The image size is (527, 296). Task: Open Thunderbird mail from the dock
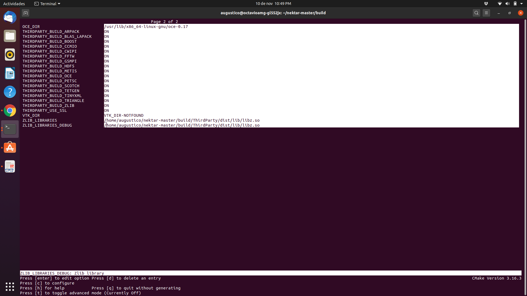(10, 18)
